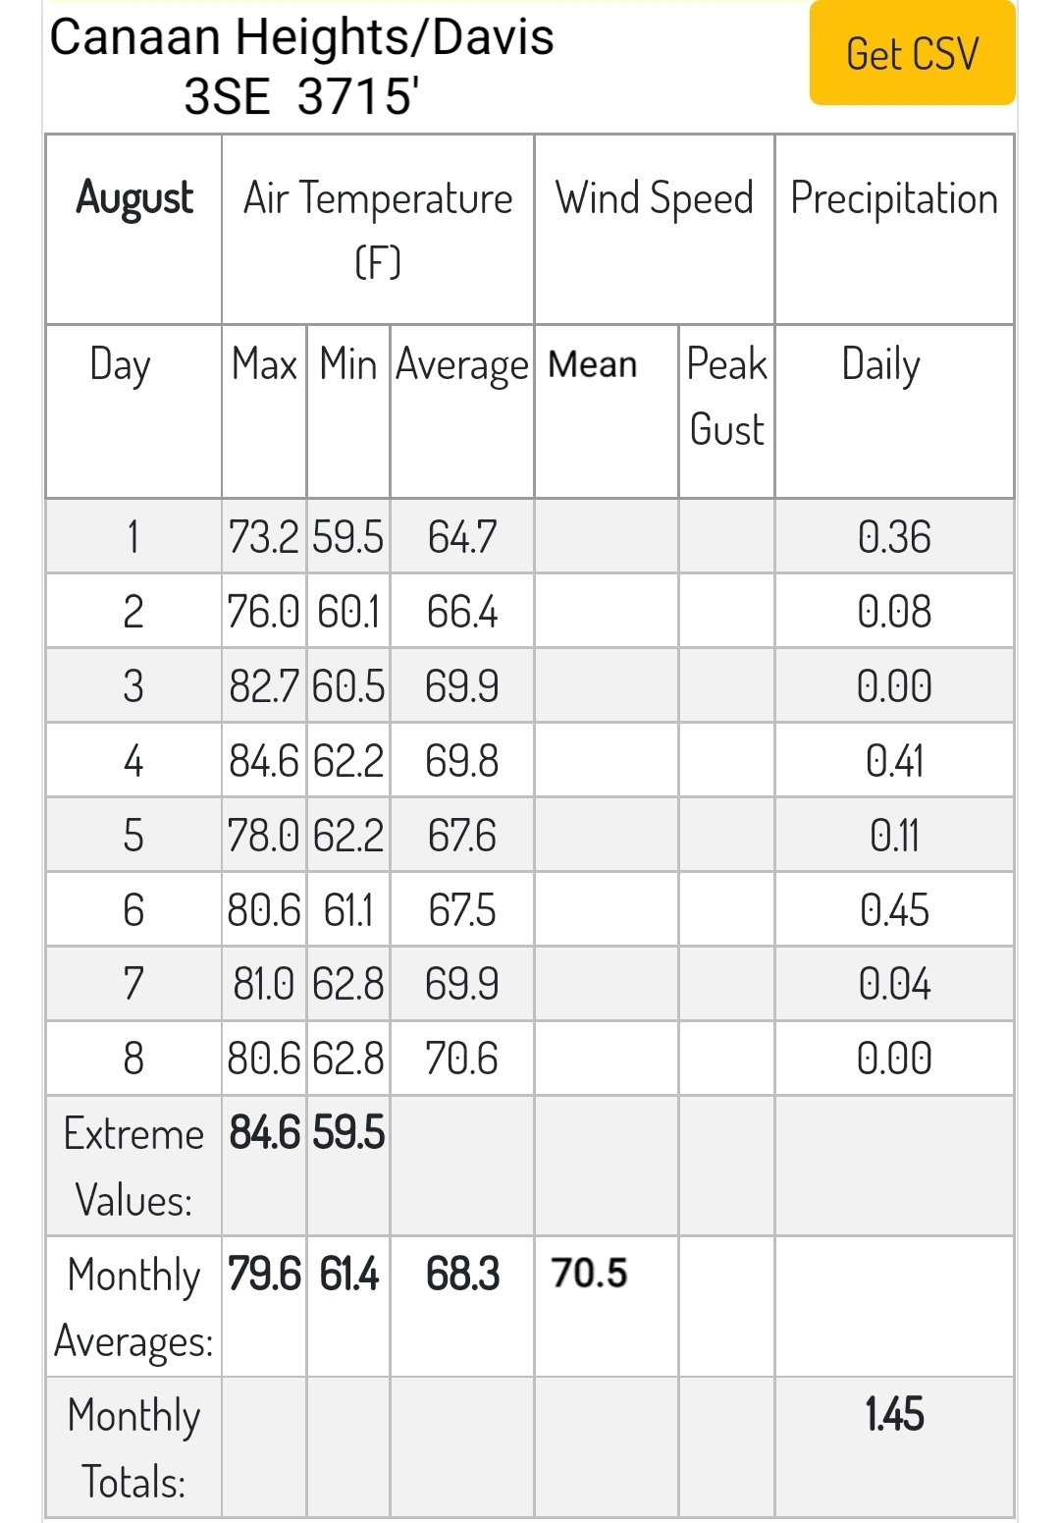Click the day 4 max temperature 84.6
The height and width of the screenshot is (1523, 1060).
tap(264, 761)
